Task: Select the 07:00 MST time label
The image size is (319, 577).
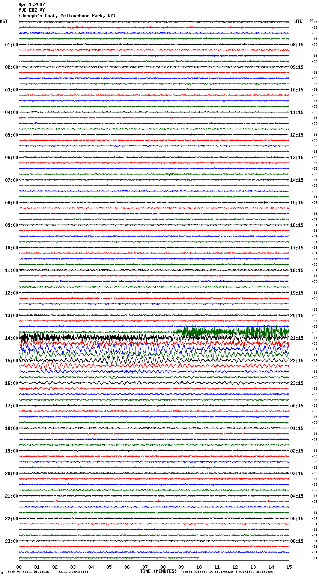Action: pyautogui.click(x=12, y=180)
